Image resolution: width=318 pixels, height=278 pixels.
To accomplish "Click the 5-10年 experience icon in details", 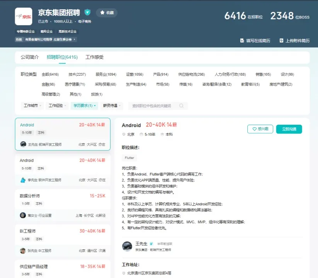I will tap(141, 134).
